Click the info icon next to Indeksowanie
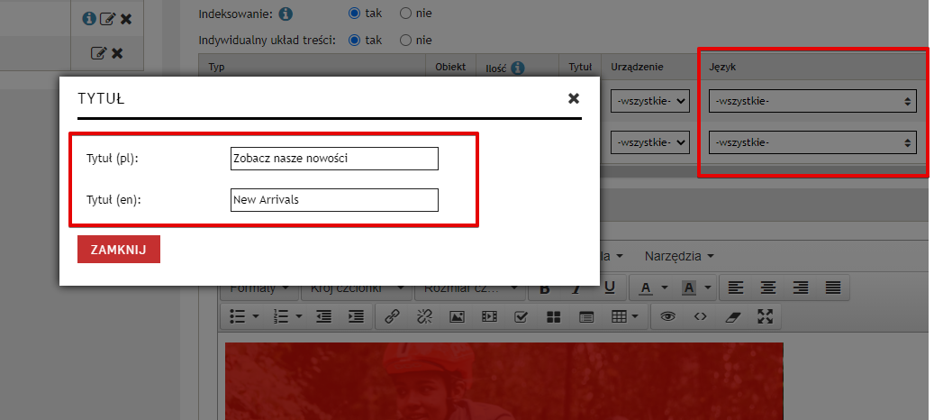934x420 pixels. [x=286, y=14]
